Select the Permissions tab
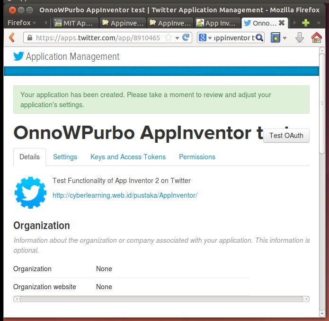The image size is (329, 321). pyautogui.click(x=197, y=157)
